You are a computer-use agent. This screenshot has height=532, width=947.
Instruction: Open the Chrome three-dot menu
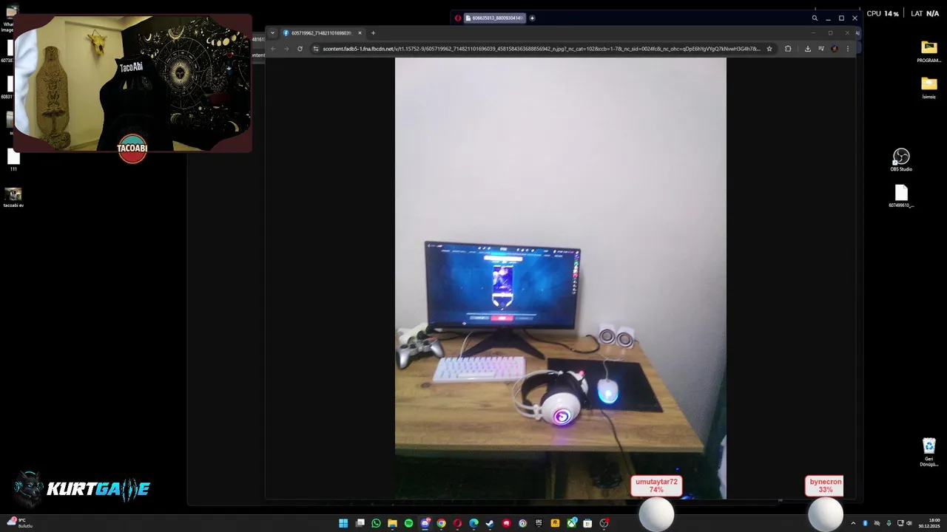(848, 49)
